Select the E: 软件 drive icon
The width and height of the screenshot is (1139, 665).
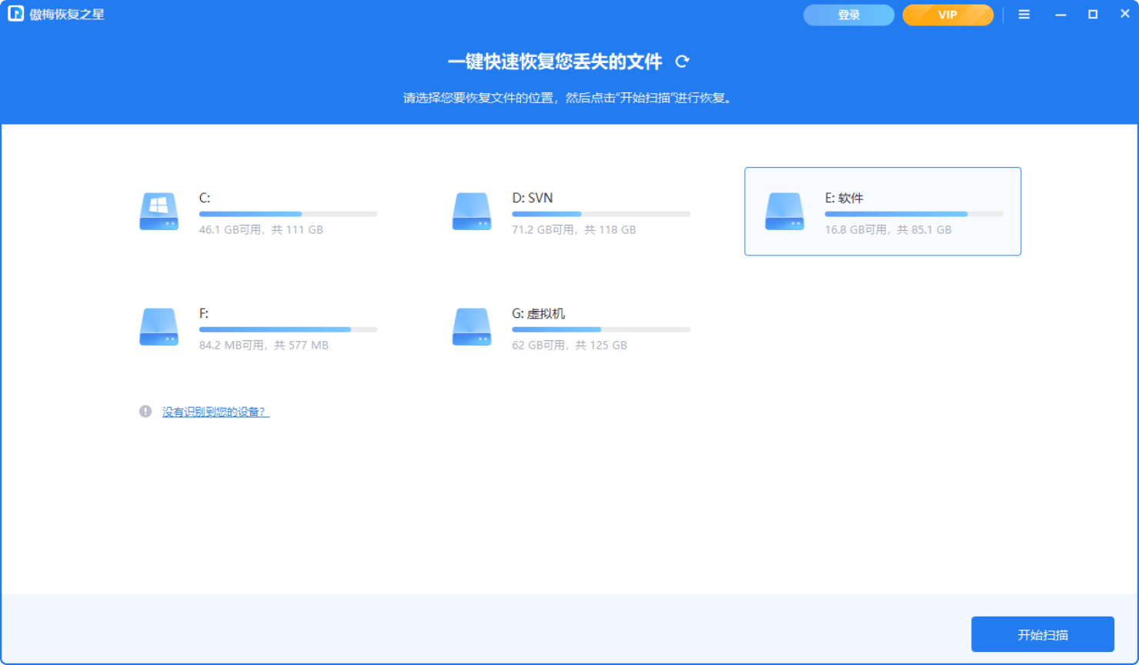784,212
